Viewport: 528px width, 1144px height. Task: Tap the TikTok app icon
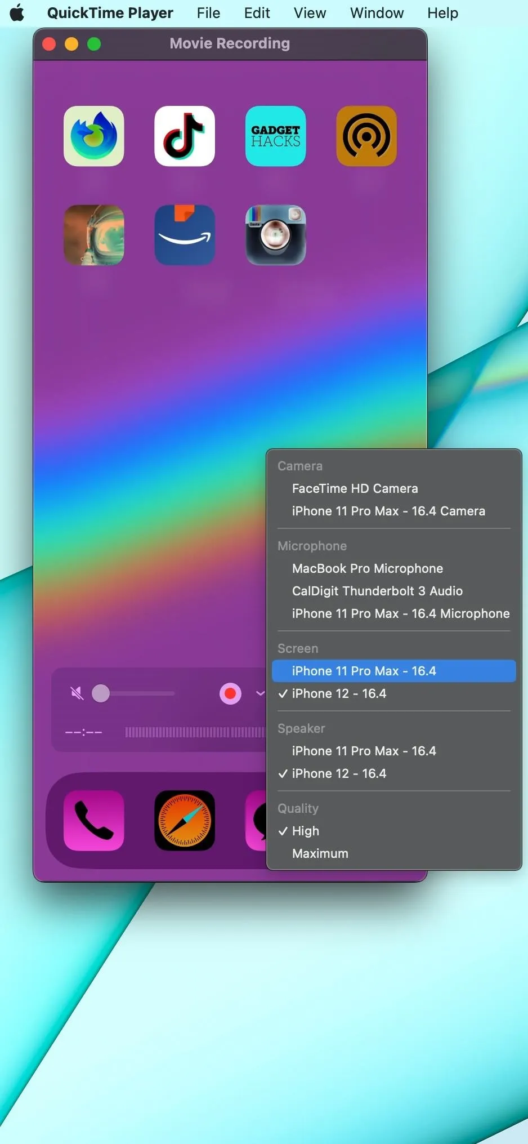[x=185, y=136]
